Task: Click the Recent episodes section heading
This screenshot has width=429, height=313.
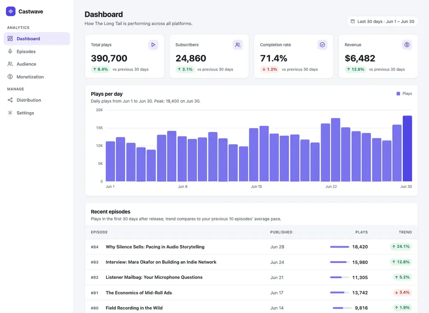Action: [x=110, y=211]
